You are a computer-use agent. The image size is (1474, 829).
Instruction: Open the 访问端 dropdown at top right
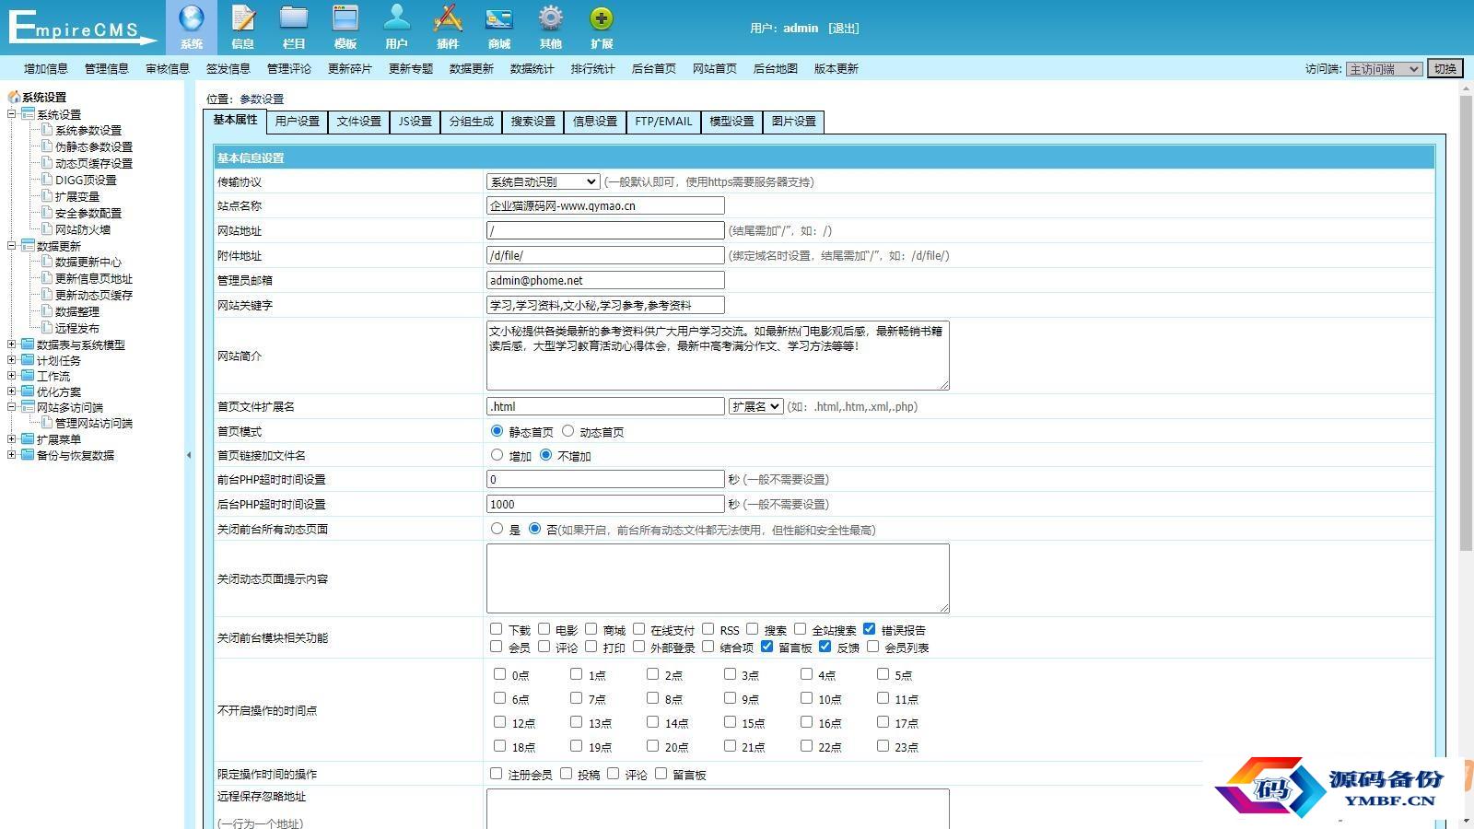point(1384,69)
